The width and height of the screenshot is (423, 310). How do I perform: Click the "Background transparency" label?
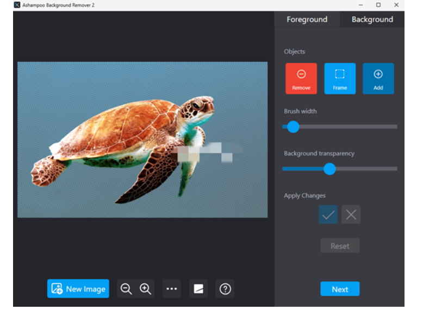[x=319, y=154]
